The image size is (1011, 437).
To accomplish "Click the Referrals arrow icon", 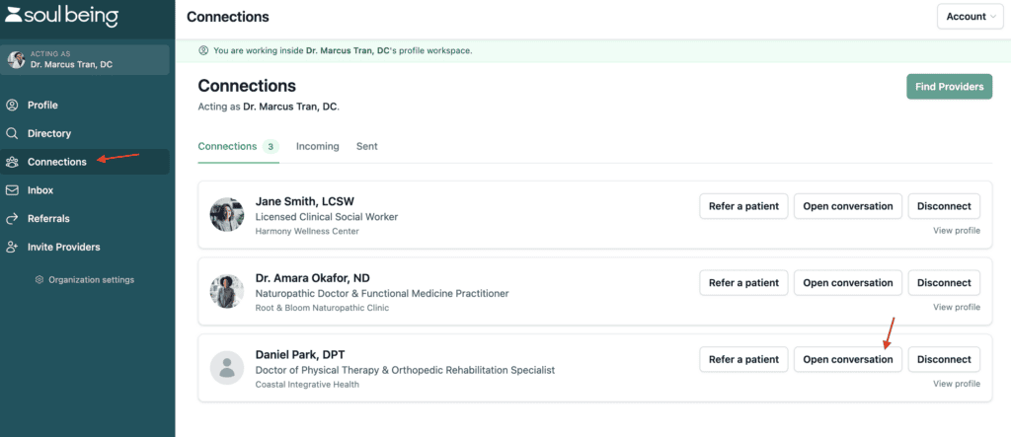I will [12, 219].
